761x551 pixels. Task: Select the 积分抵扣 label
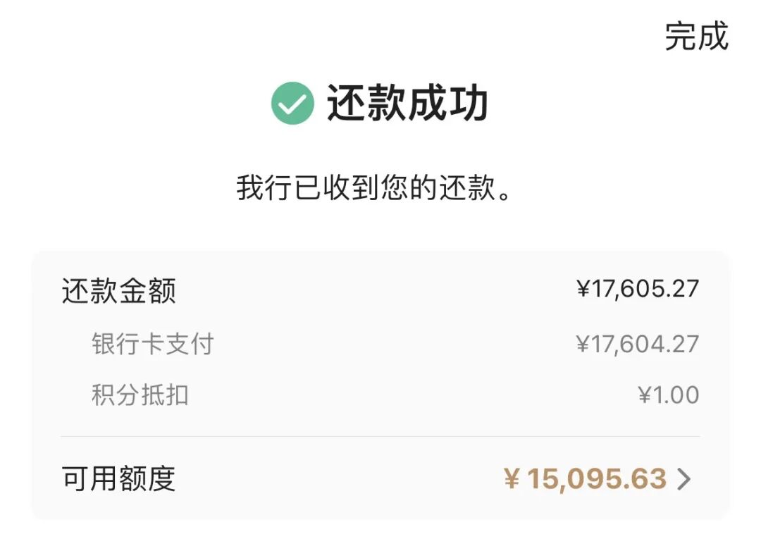tap(140, 395)
